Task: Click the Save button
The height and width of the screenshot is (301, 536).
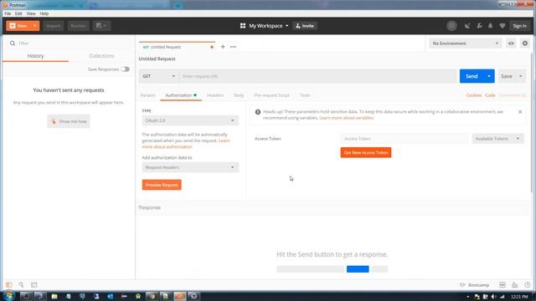Action: pos(507,76)
